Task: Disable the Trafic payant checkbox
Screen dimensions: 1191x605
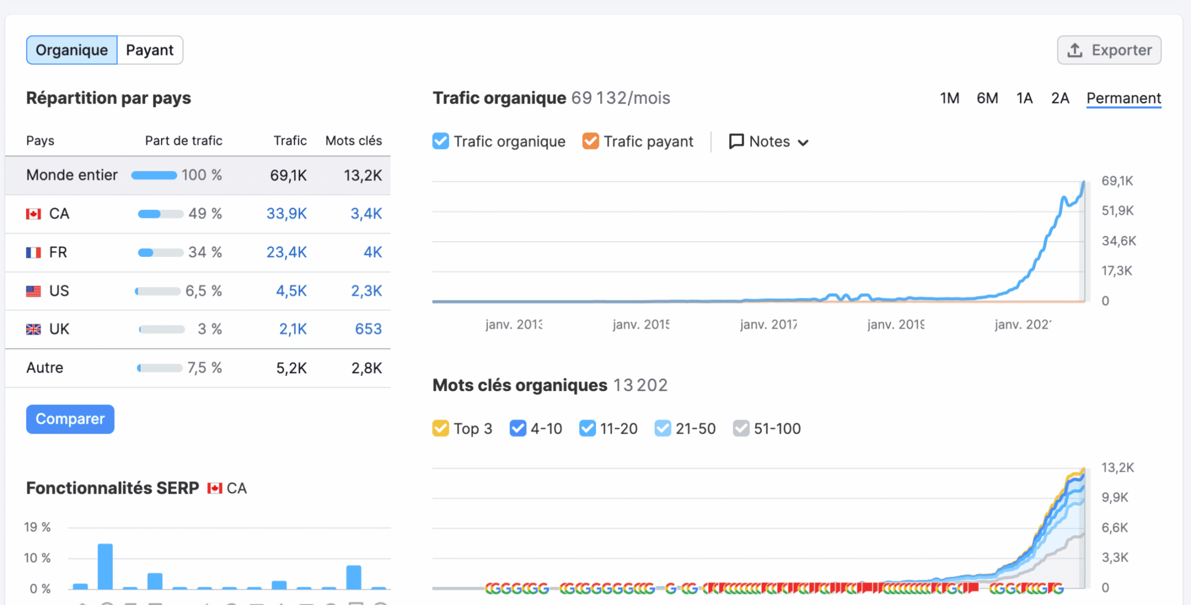Action: tap(590, 141)
